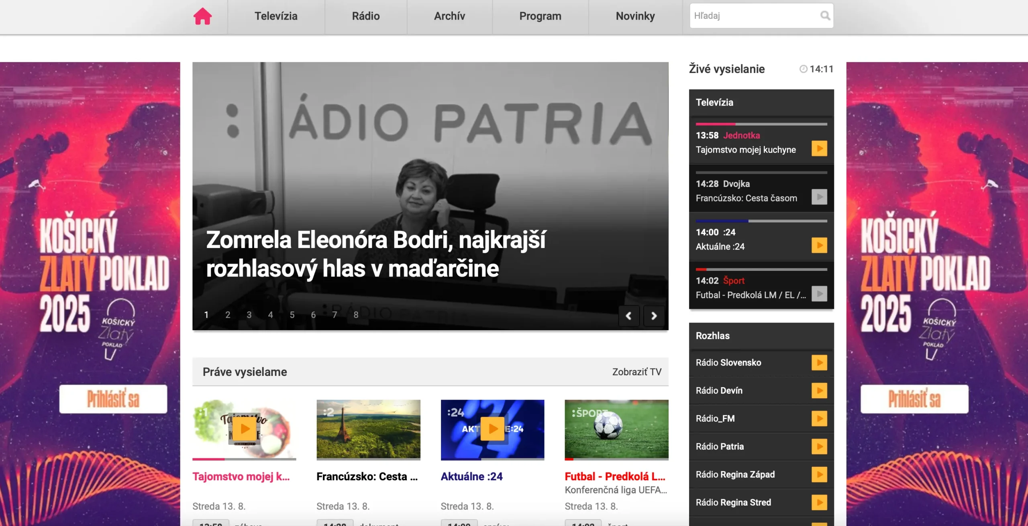Click Prihlásiť sa banner button on left

coord(113,399)
